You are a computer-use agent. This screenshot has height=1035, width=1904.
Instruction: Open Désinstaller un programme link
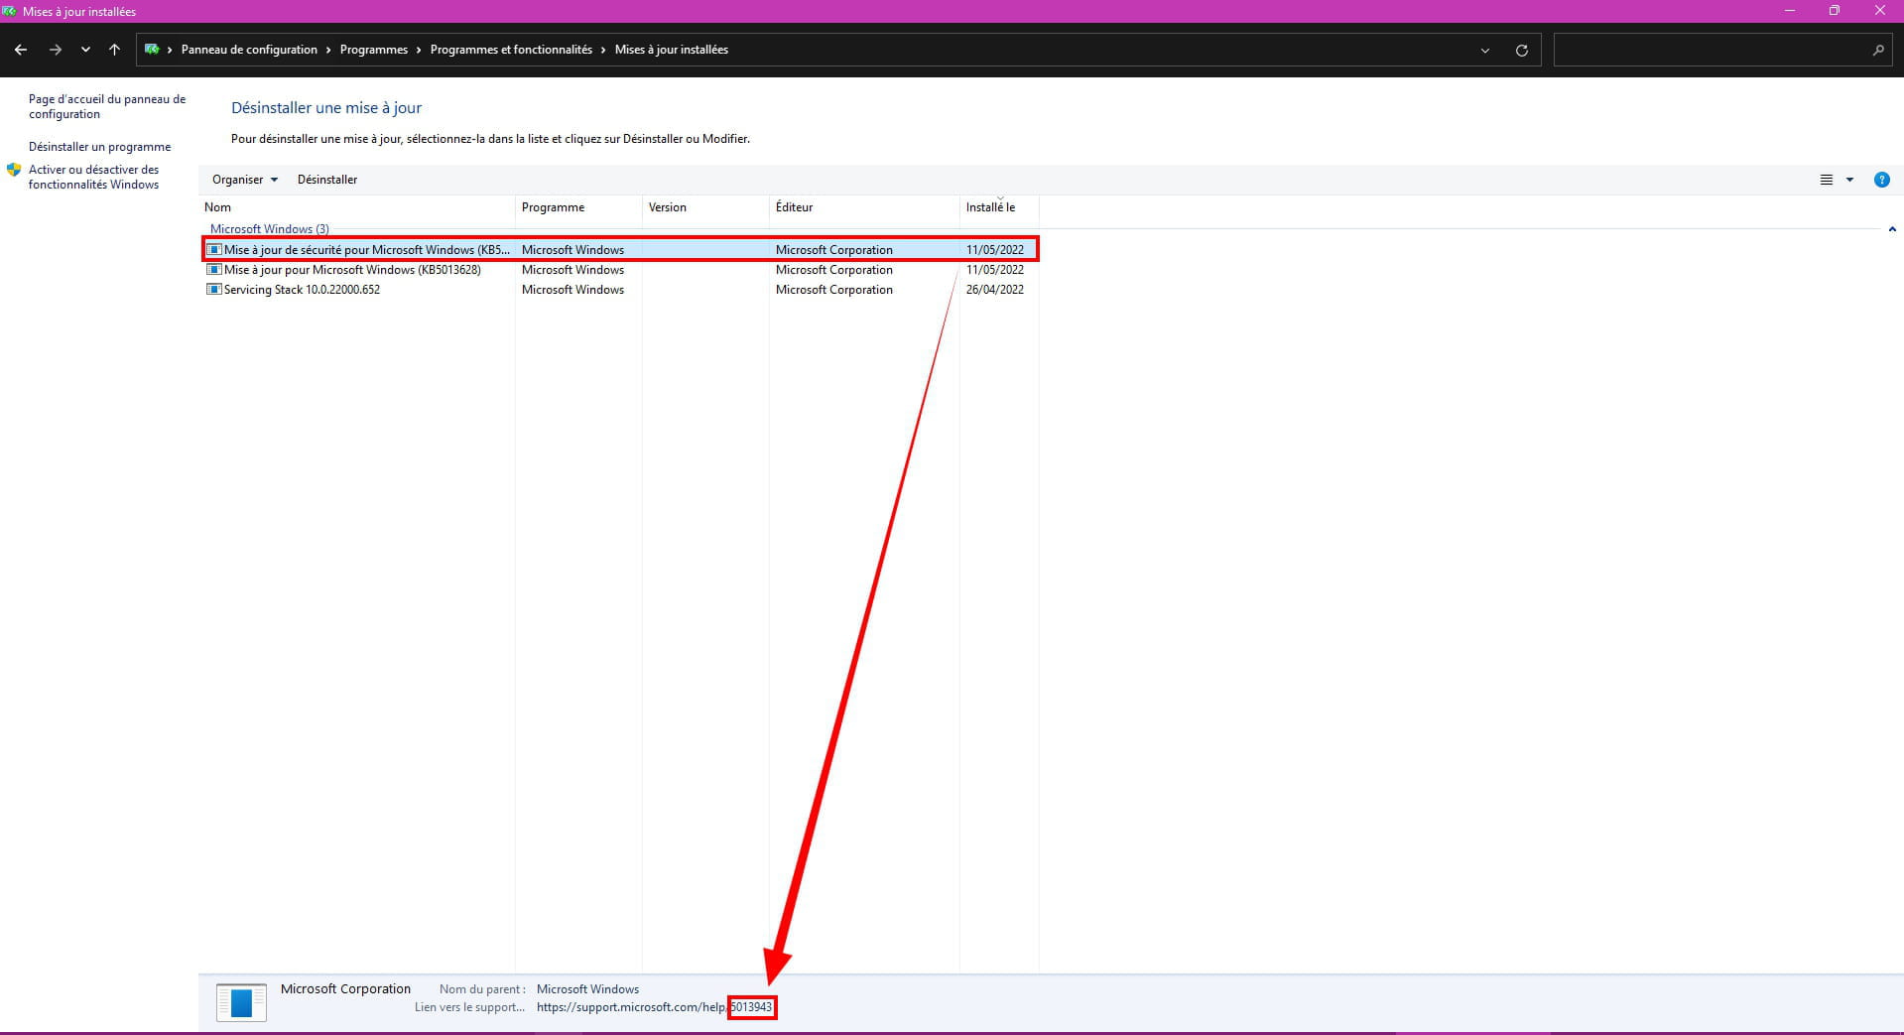click(99, 147)
